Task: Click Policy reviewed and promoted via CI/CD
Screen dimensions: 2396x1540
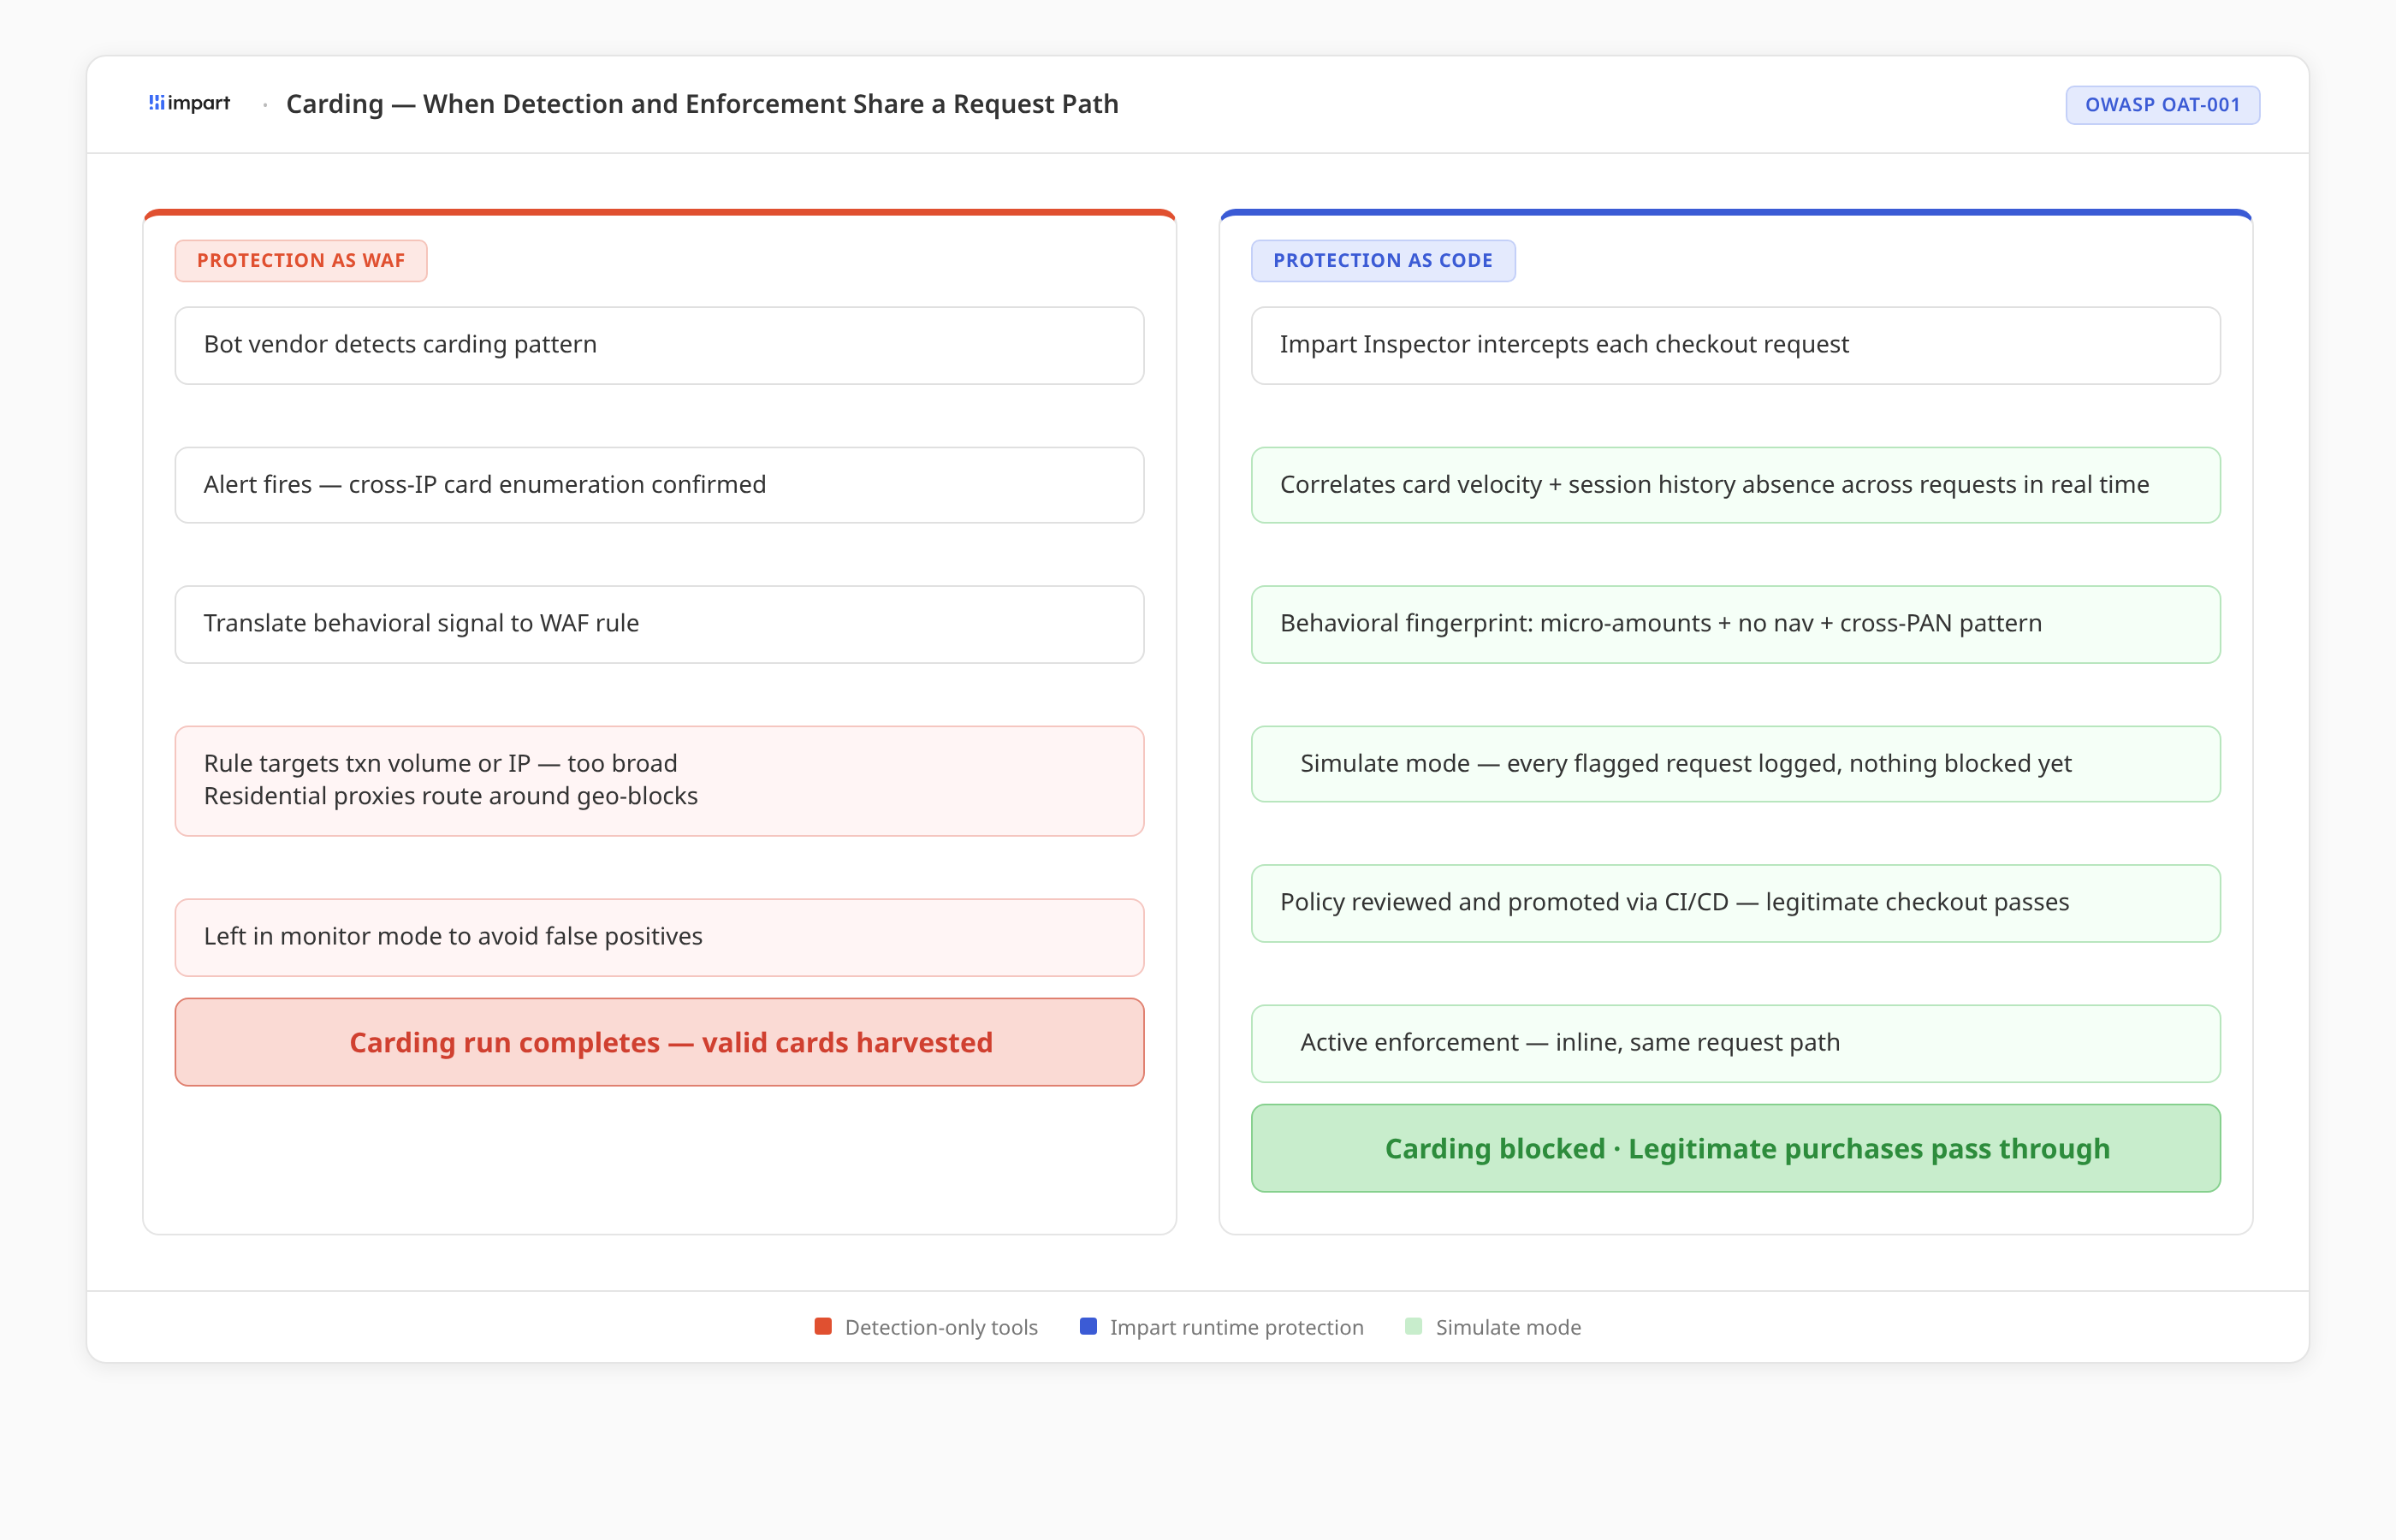Action: (x=1735, y=903)
